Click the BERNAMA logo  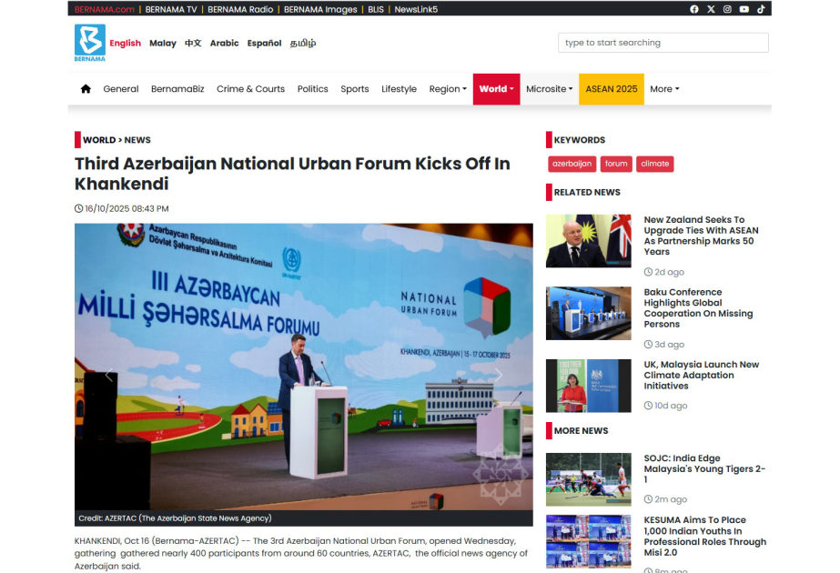[89, 43]
